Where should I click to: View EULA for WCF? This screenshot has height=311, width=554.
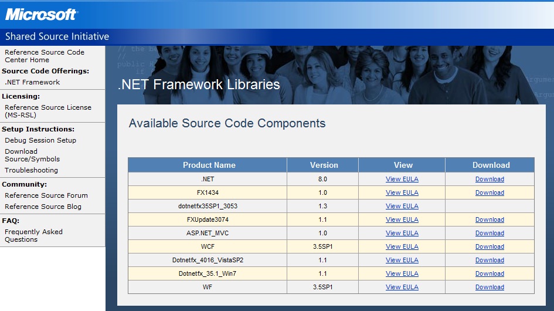tap(402, 246)
